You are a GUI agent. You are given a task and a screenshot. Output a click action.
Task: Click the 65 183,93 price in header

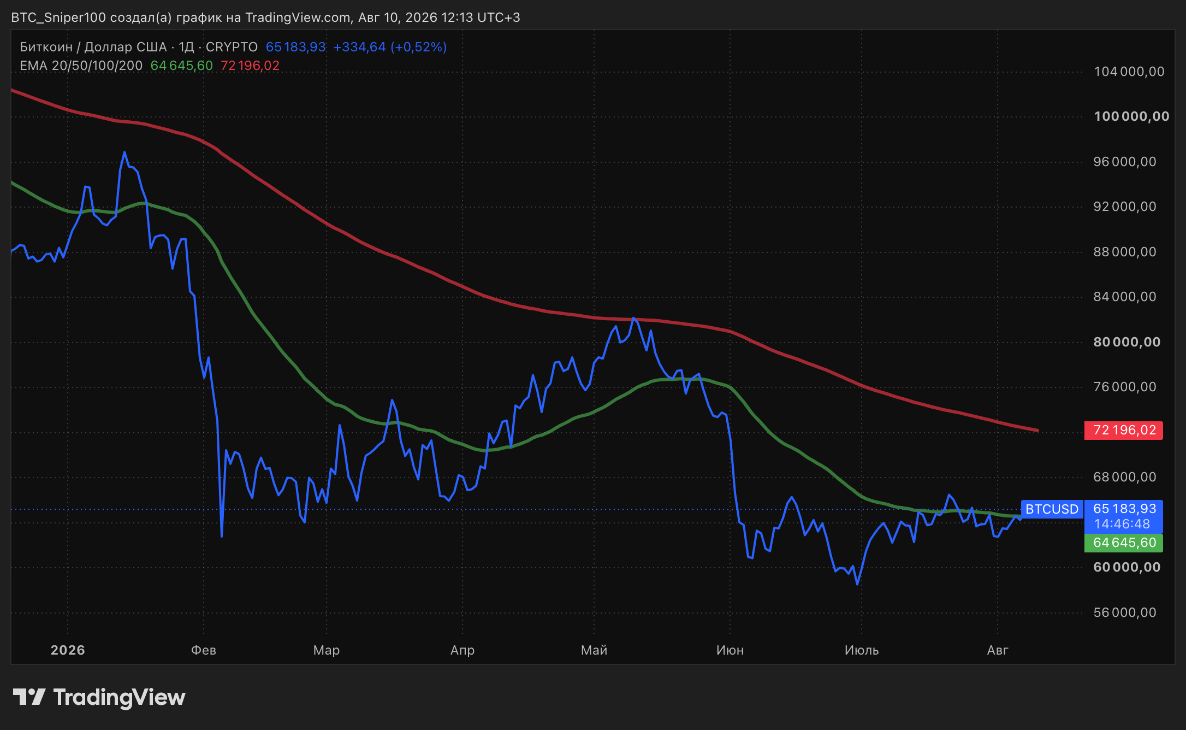pyautogui.click(x=295, y=47)
